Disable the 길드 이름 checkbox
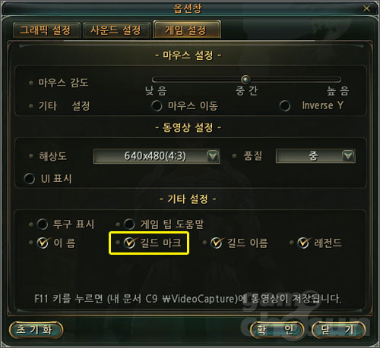Image resolution: width=380 pixels, height=348 pixels. 217,243
